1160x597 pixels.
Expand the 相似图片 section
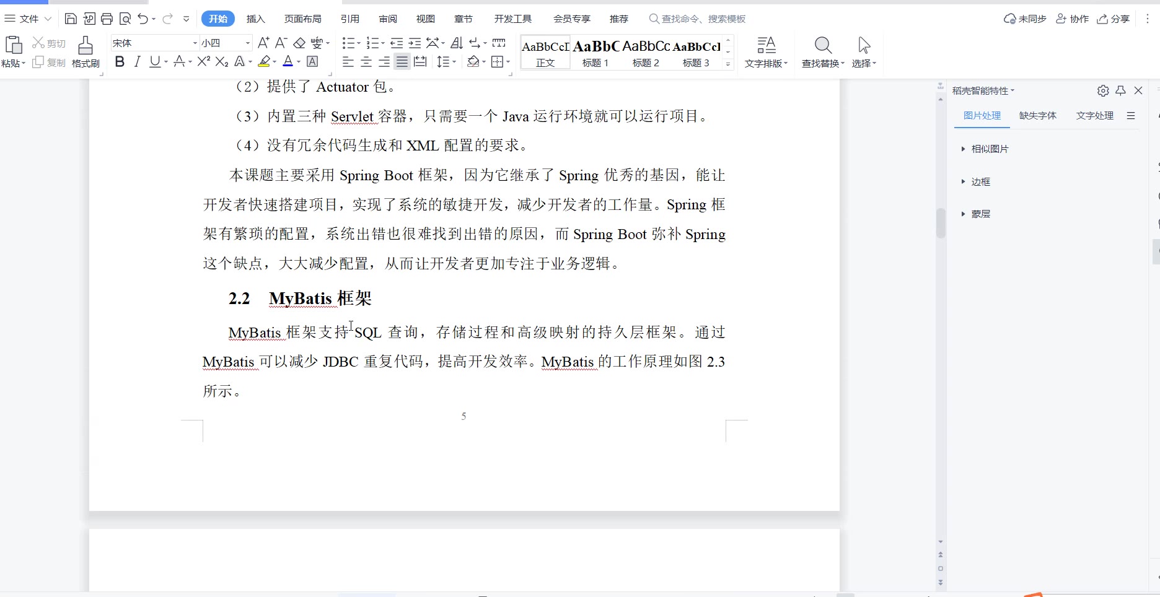(x=985, y=149)
